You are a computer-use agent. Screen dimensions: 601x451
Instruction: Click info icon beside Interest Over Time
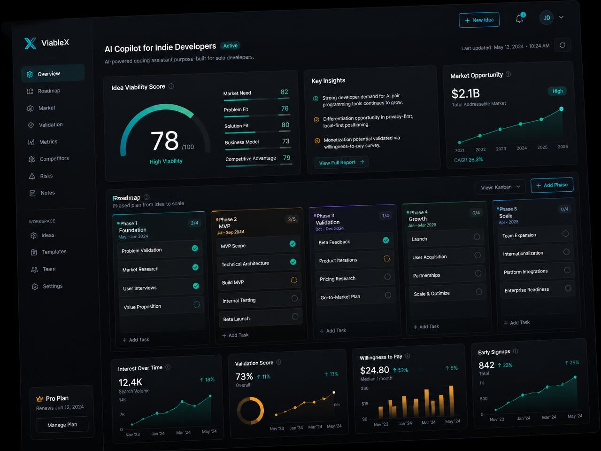[168, 367]
